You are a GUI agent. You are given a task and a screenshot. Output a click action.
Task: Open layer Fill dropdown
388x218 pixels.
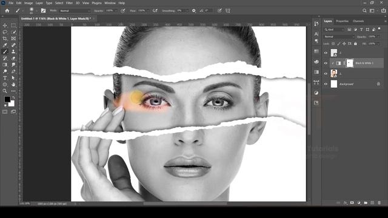[x=378, y=44]
